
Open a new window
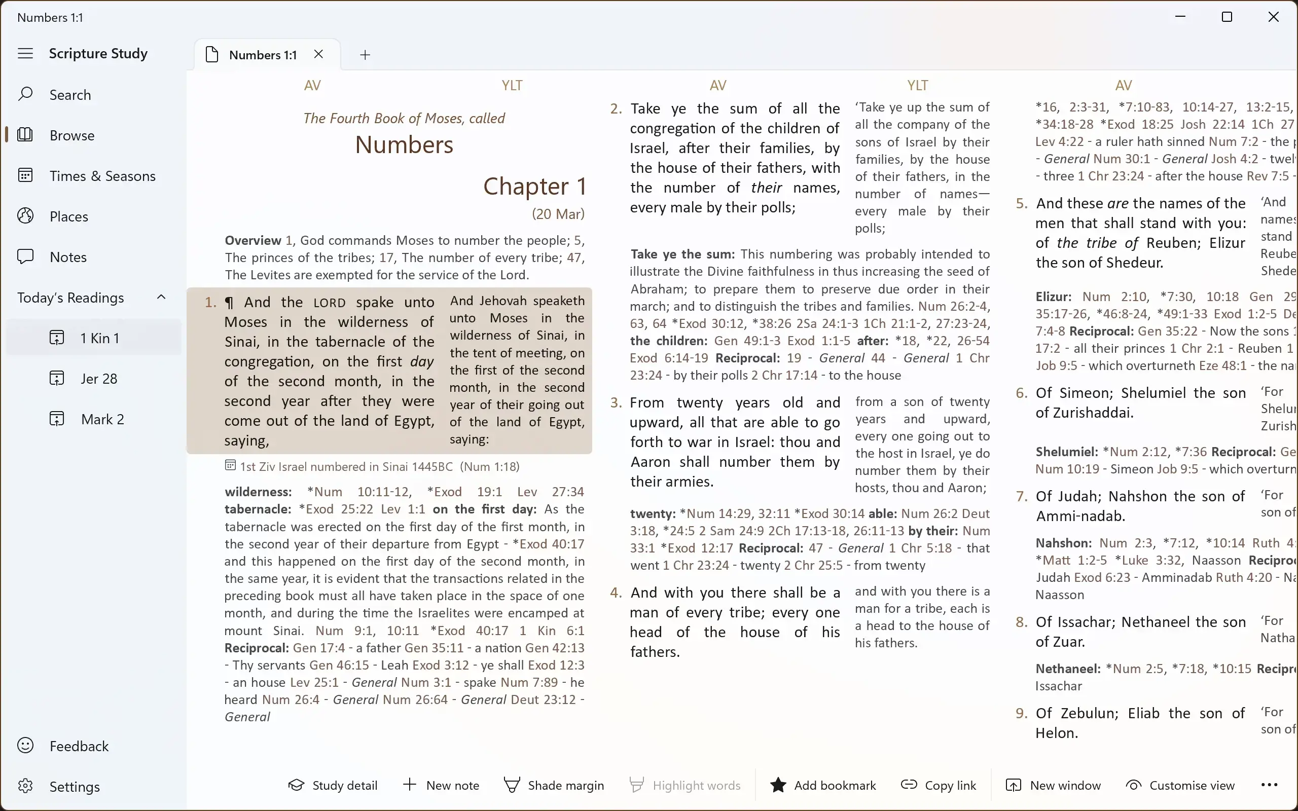[x=1053, y=785]
